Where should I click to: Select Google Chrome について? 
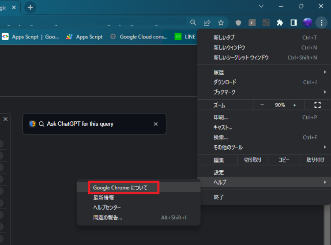tap(139, 188)
